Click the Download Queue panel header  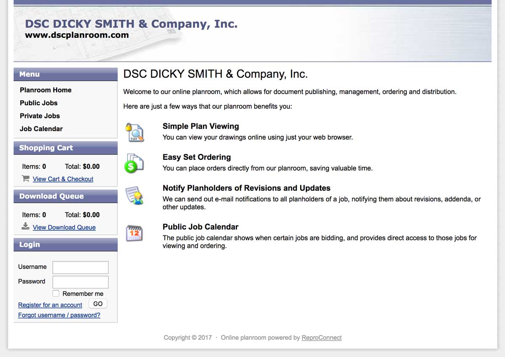tap(66, 196)
